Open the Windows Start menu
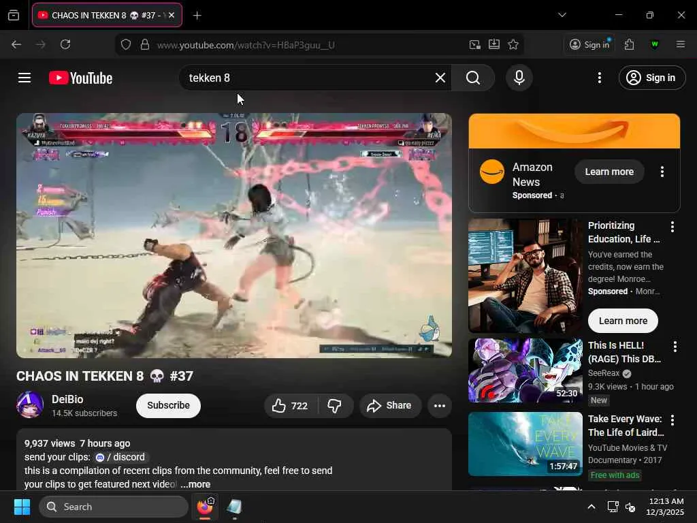 click(22, 507)
